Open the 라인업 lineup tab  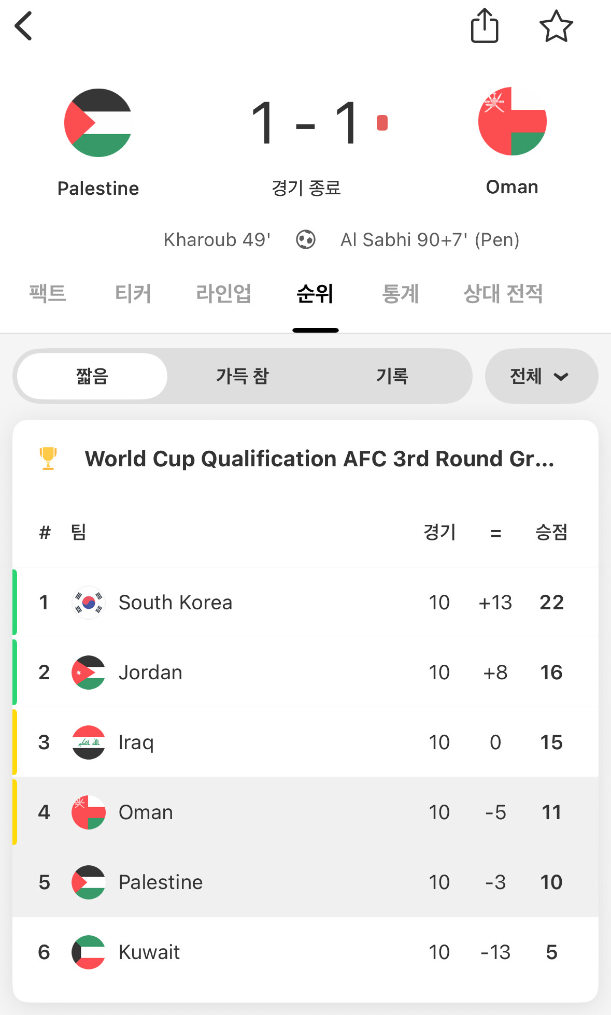coord(224,294)
